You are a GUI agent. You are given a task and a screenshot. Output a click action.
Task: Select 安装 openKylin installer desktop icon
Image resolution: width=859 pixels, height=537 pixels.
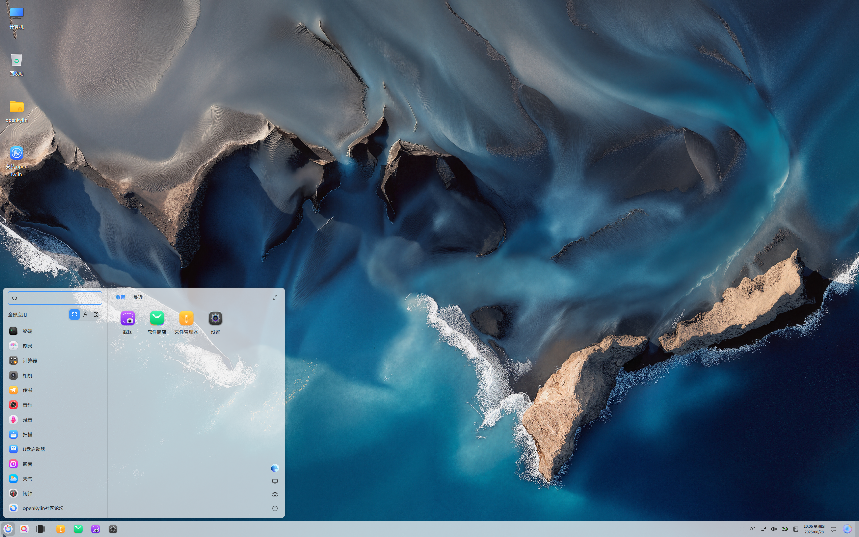(x=17, y=161)
